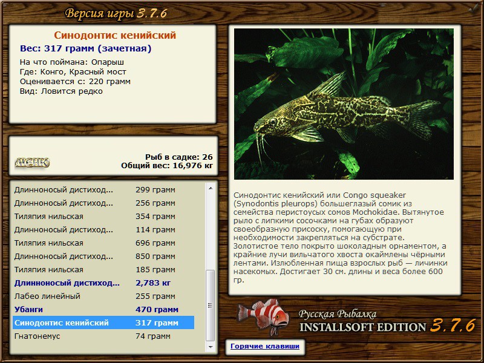
Task: Select Длинноносый дистиход 850 грамм entry
Action: pos(103,257)
